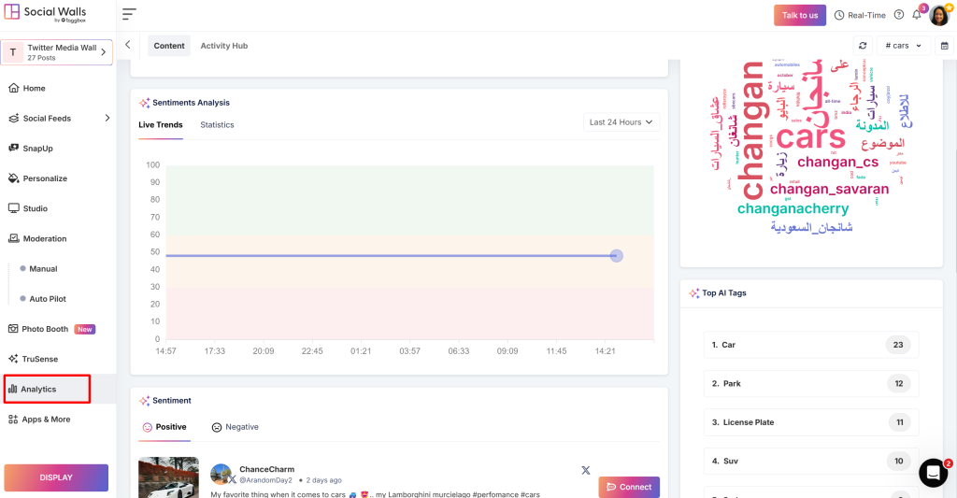Click the Real-Time clock icon
957x498 pixels.
(839, 15)
